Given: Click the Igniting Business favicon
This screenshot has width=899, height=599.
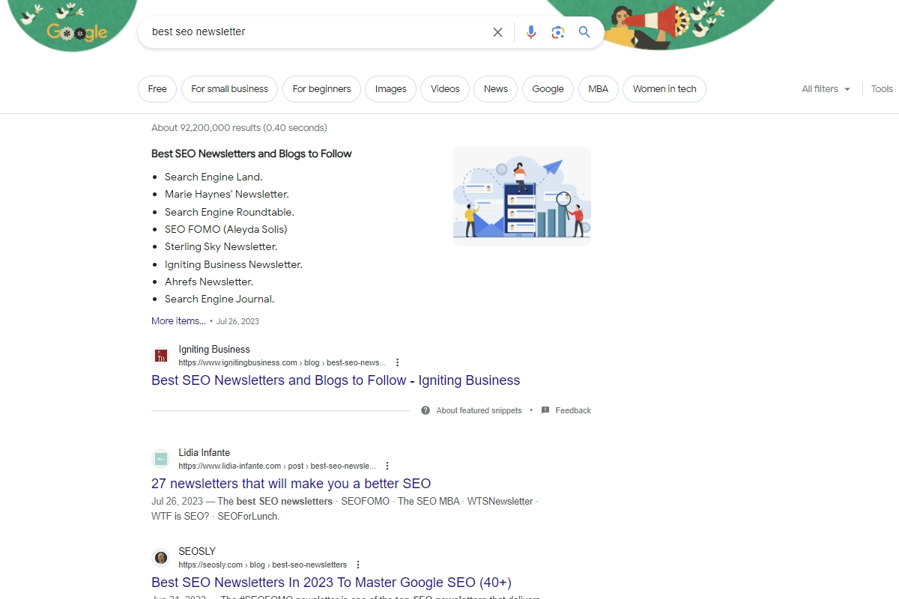Looking at the screenshot, I should click(x=160, y=356).
